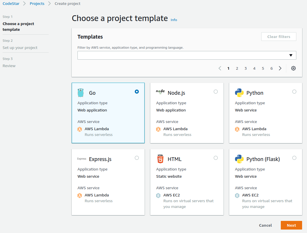Viewport: 307px width, 233px height.
Task: Click the Python logo on the Python card
Action: pyautogui.click(x=239, y=93)
